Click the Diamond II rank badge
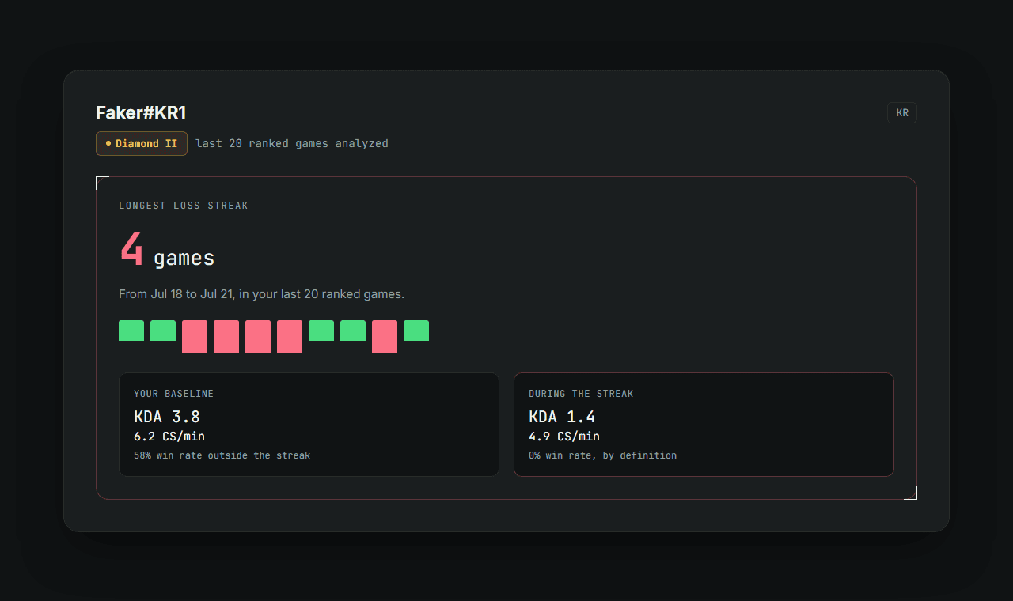The width and height of the screenshot is (1013, 601). 142,144
